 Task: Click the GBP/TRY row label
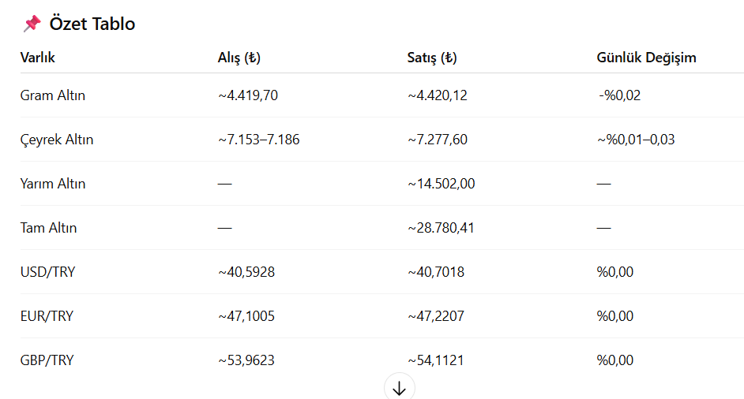tap(47, 360)
